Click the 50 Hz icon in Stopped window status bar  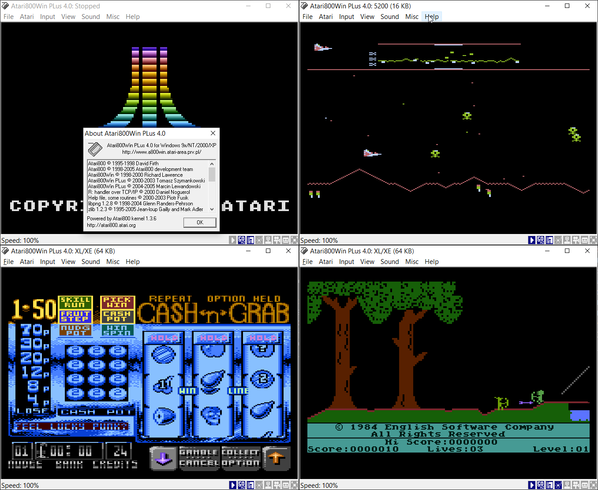[x=242, y=240]
